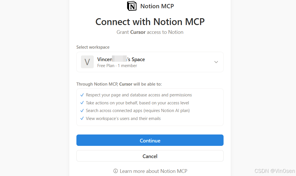Click the Notion logo icon
This screenshot has height=176, width=296.
point(132,6)
